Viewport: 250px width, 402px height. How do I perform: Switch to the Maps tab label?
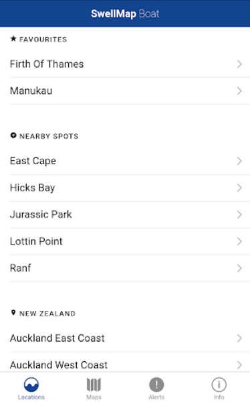94,397
